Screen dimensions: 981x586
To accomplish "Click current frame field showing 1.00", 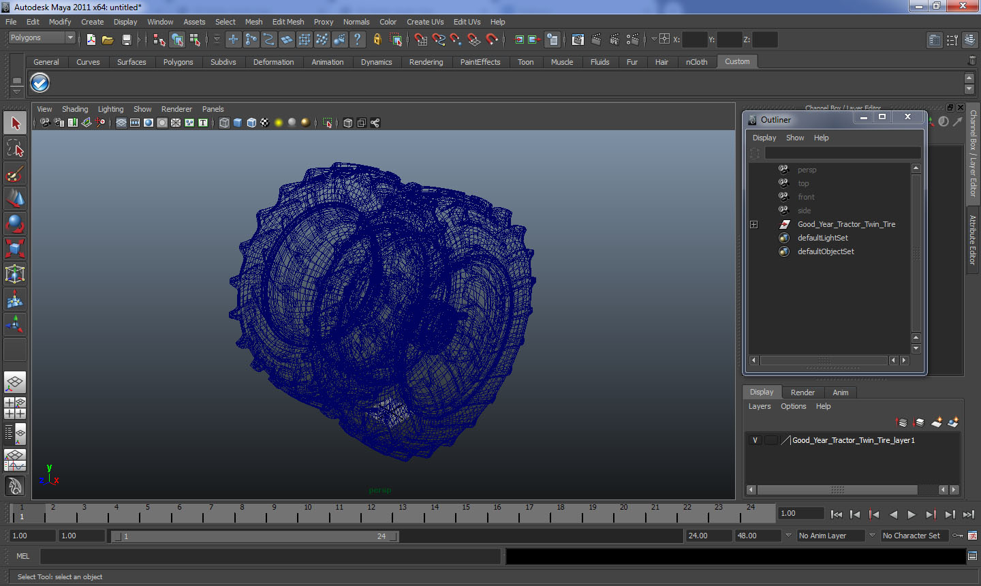I will click(x=801, y=513).
